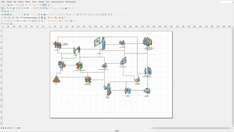Open the Вид menu

(15, 2)
